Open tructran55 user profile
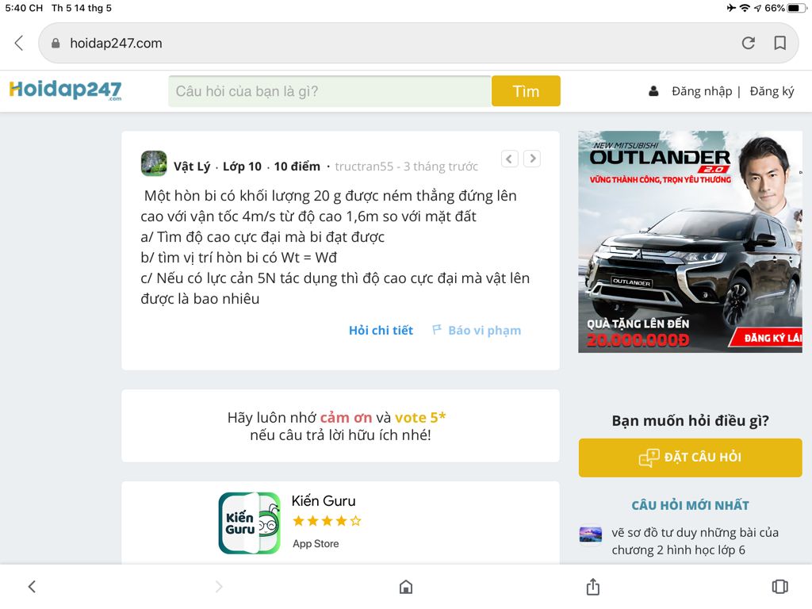 pos(364,167)
